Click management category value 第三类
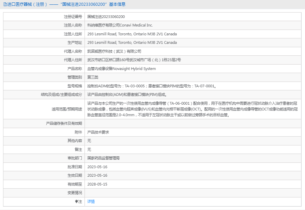Viewport: 305px width, 210px height. (x=93, y=77)
